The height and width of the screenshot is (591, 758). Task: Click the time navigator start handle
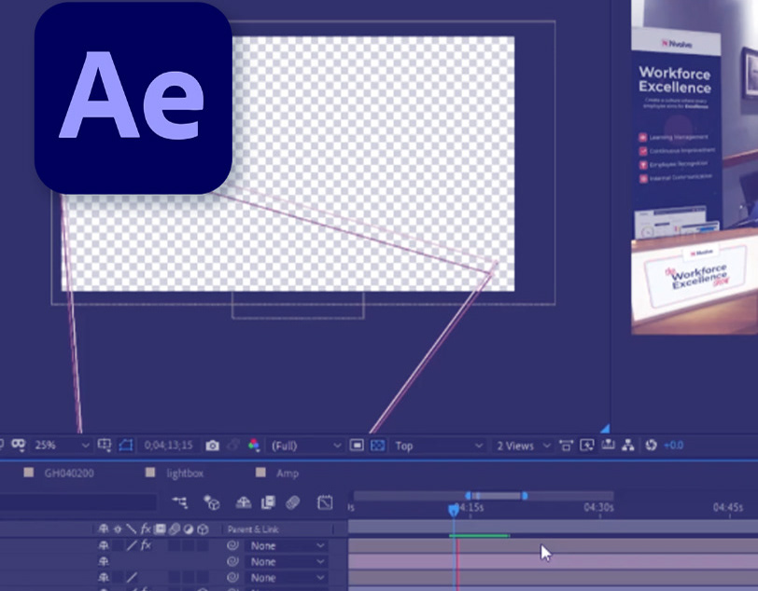click(x=468, y=496)
